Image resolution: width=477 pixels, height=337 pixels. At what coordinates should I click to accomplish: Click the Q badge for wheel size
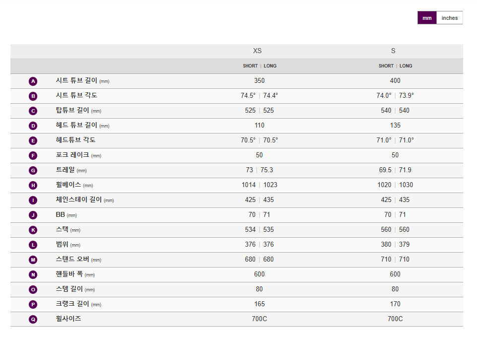[x=33, y=320]
